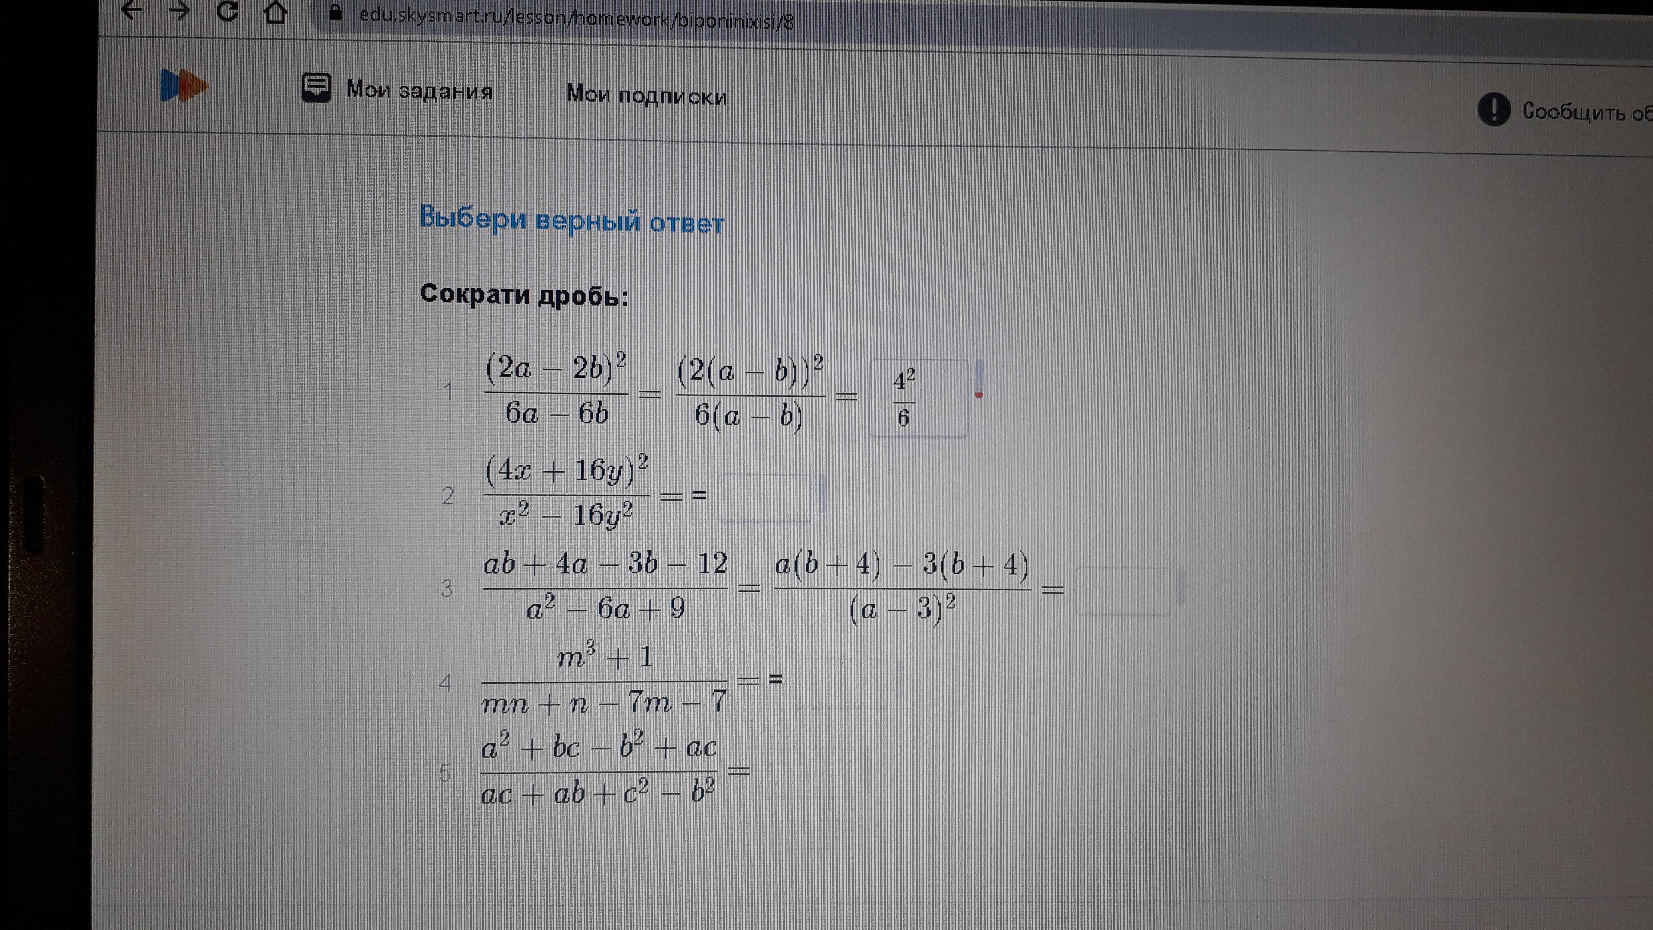The width and height of the screenshot is (1653, 930).
Task: Reload the Skysmart homework page
Action: [x=227, y=10]
